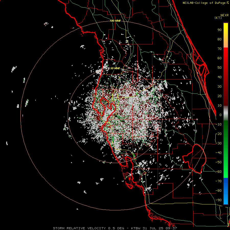Viewport: 230px width, 230px height.
Task: Click the "70" value on the velocity scale
Action: (x=220, y=49)
